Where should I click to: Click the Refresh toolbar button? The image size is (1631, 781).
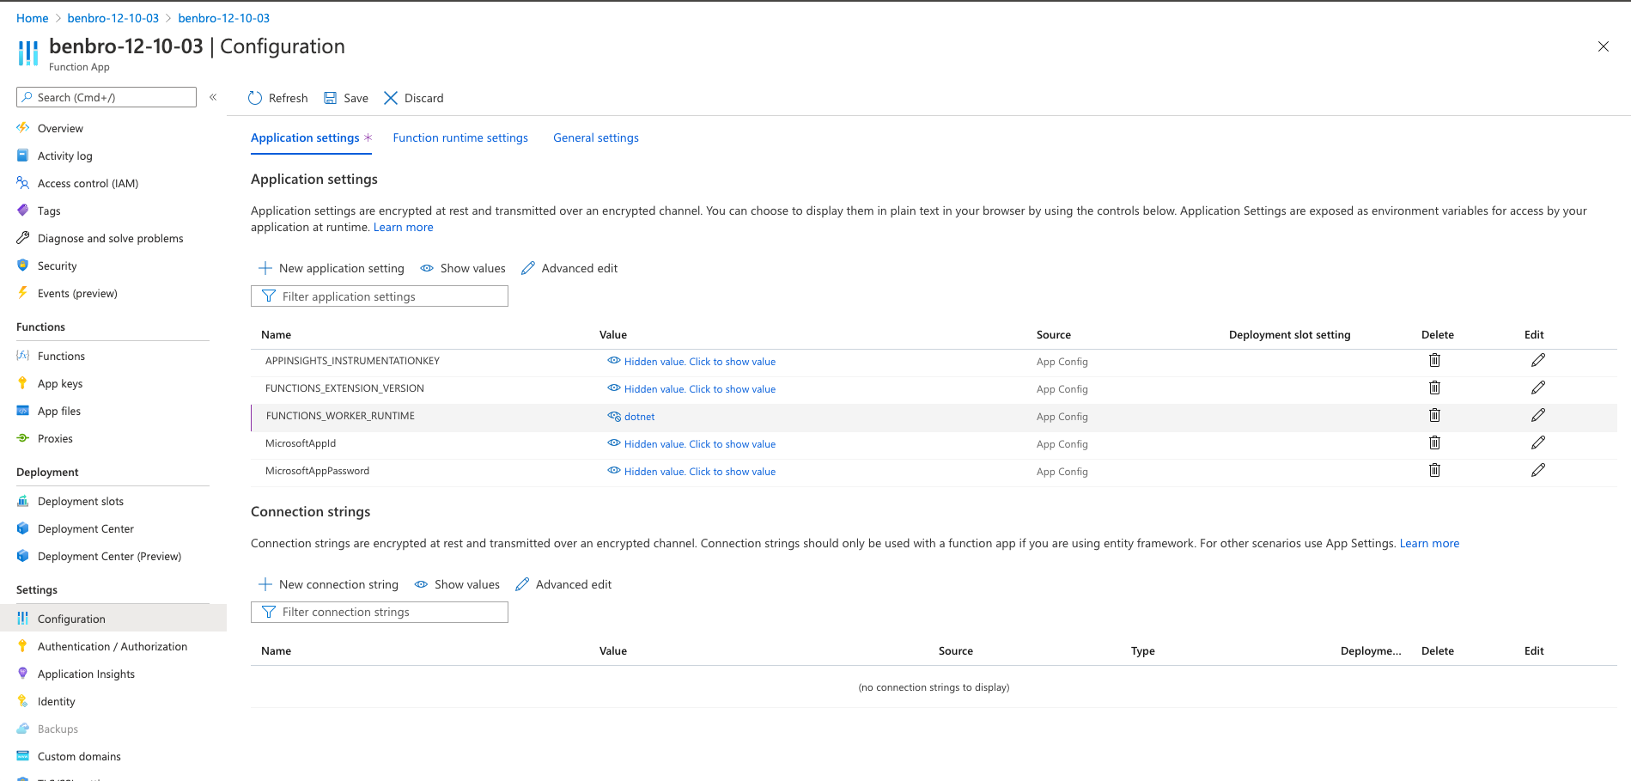click(277, 98)
